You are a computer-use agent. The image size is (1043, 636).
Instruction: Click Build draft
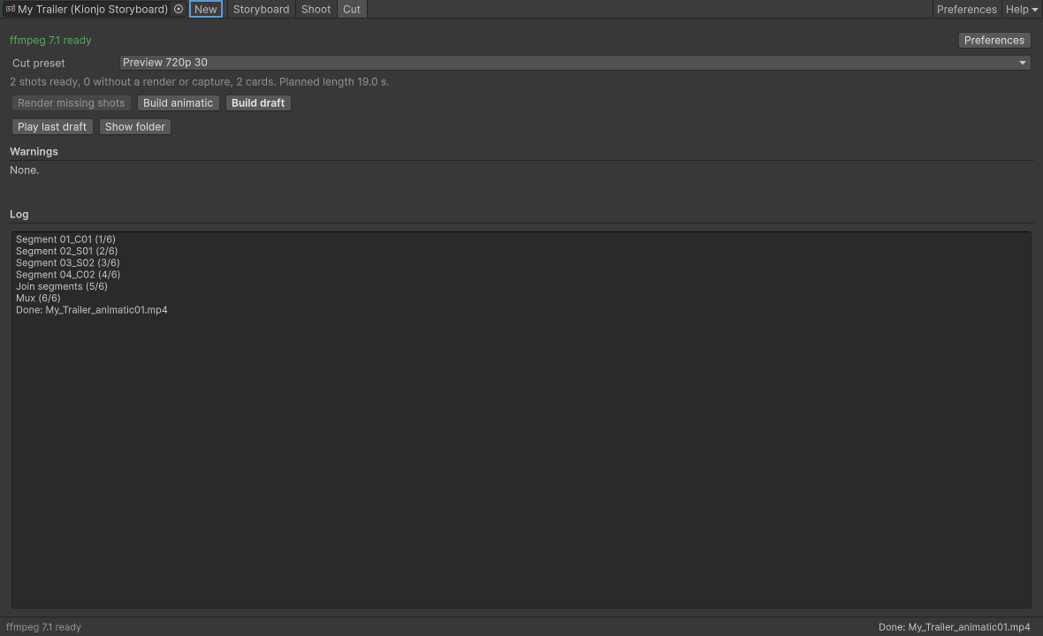point(258,103)
